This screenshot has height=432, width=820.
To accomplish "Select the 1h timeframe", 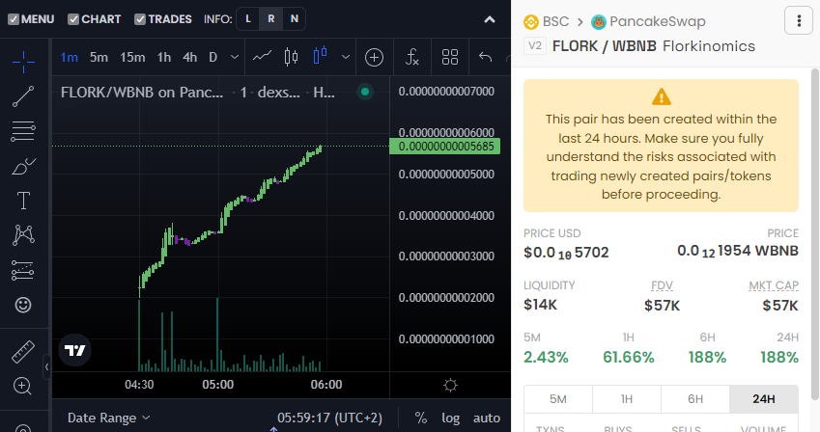I will (x=164, y=57).
